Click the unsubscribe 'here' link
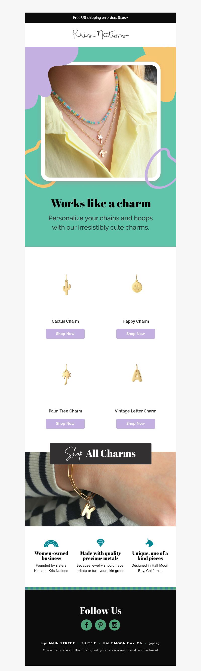The width and height of the screenshot is (201, 671). click(x=153, y=650)
